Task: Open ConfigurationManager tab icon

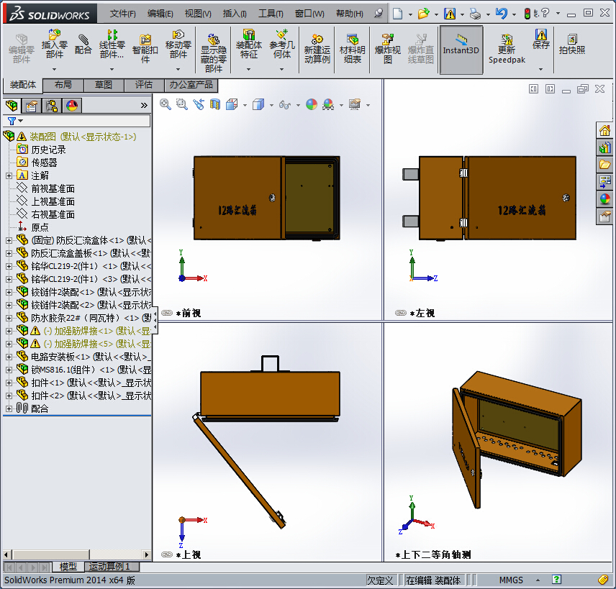Action: [52, 105]
